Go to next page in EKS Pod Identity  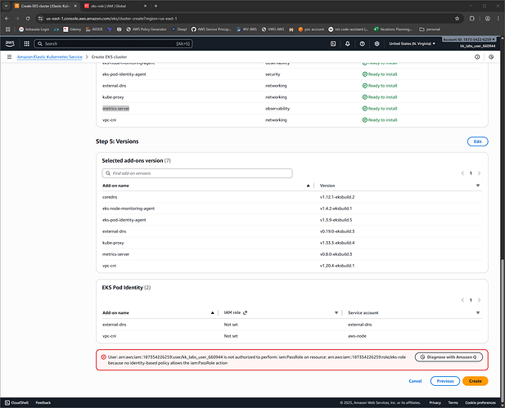(480, 300)
